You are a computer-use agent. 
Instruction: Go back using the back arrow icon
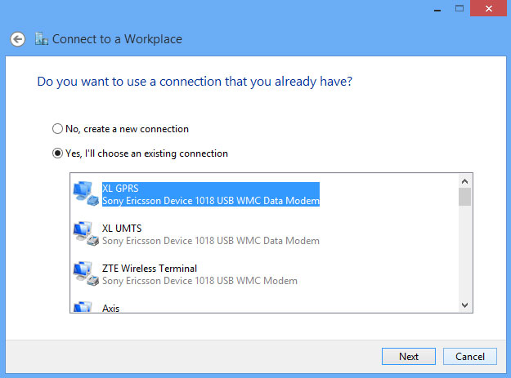(18, 39)
